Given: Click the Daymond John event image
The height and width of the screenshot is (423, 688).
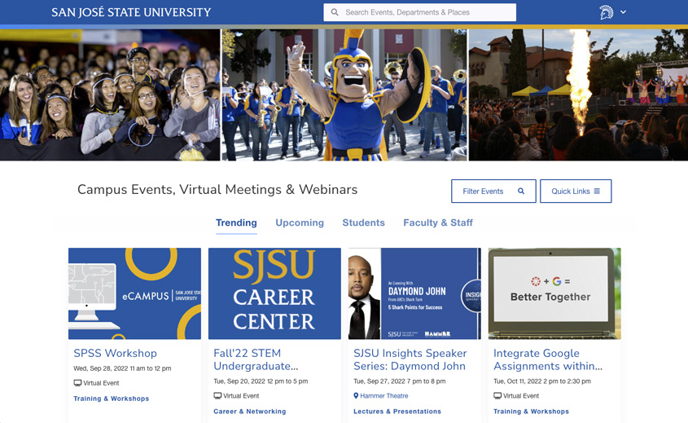Looking at the screenshot, I should tap(414, 293).
